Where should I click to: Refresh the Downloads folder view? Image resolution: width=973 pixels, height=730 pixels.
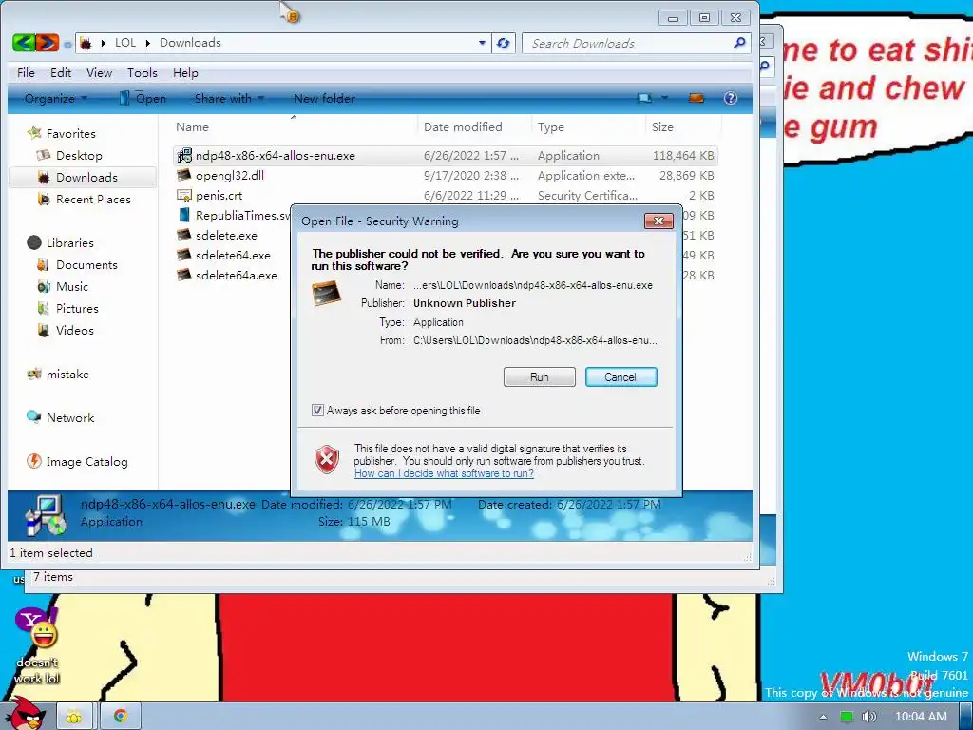[x=504, y=43]
